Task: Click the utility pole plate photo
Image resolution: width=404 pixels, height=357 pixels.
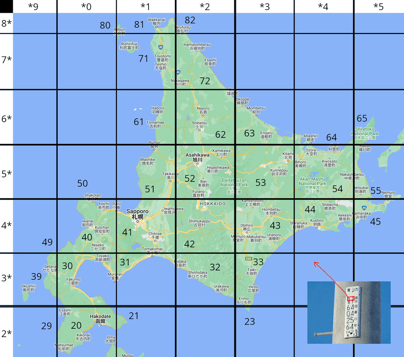Action: point(349,312)
